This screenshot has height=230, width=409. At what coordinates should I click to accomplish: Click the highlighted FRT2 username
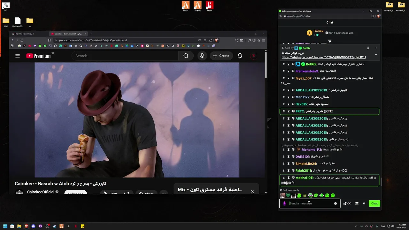300,111
